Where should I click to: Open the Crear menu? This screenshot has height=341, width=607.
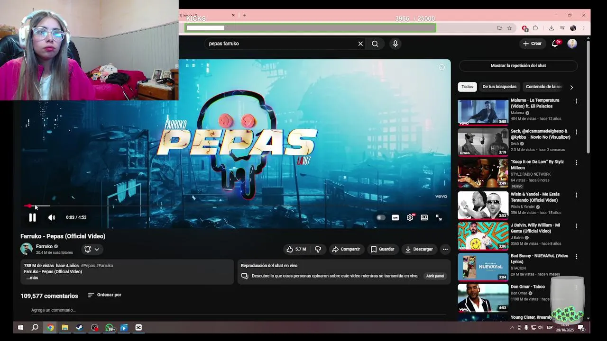coord(532,44)
